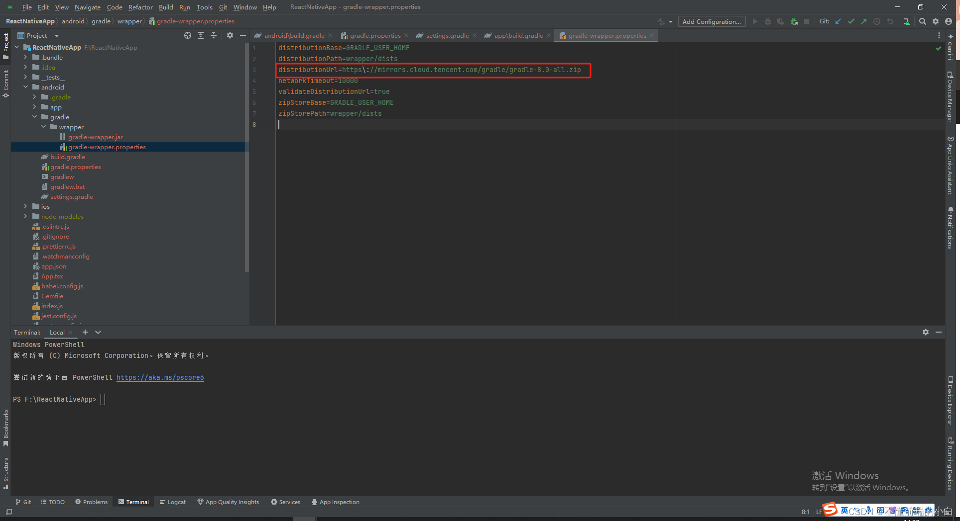Click Sogou input method icon in tray

[830, 510]
